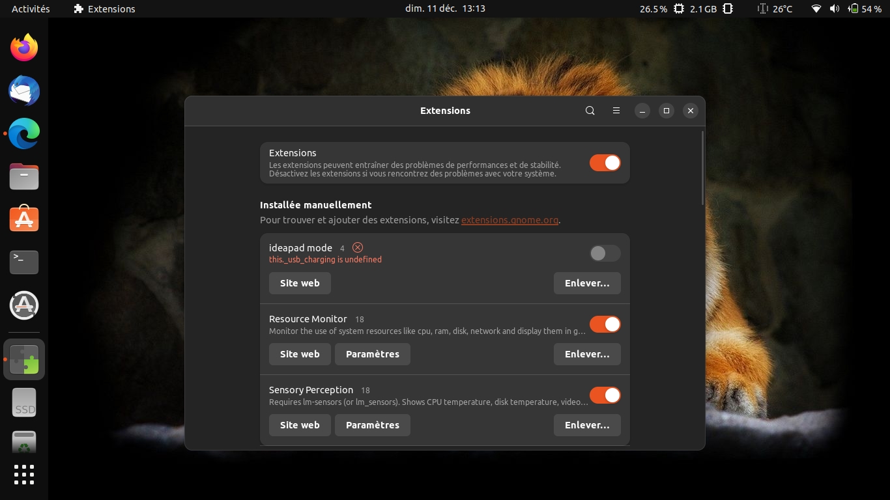Open the Files manager in dock
Viewport: 890px width, 500px height.
[24, 177]
